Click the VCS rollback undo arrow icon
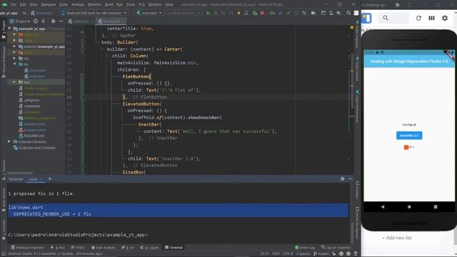The image size is (457, 257). point(303,13)
